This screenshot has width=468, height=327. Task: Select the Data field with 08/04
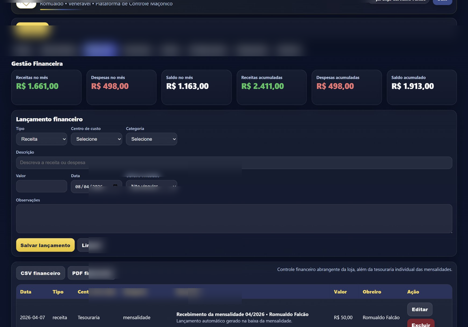click(96, 186)
